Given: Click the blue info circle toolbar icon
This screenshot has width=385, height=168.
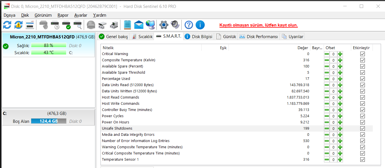Looking at the screenshot, I should (x=200, y=25).
